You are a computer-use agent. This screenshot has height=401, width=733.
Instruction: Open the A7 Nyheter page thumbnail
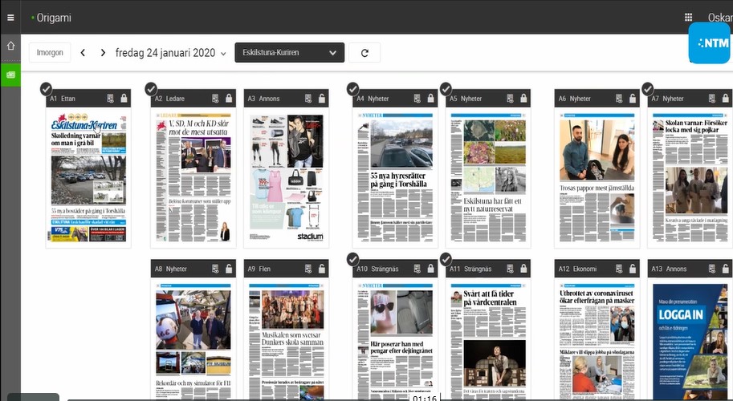[690, 177]
